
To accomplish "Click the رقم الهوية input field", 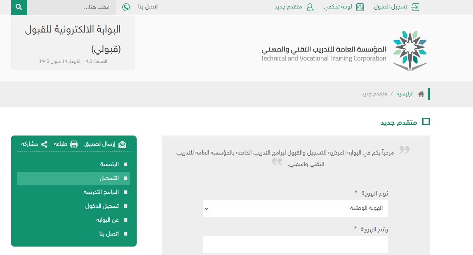I will point(295,244).
